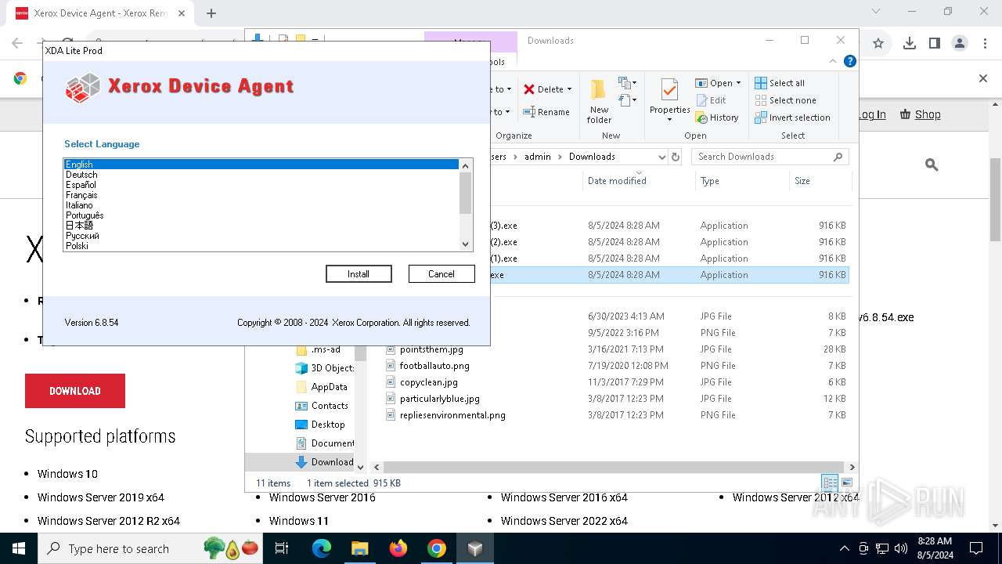Open file History from Explorer ribbon
Image resolution: width=1002 pixels, height=564 pixels.
(716, 117)
